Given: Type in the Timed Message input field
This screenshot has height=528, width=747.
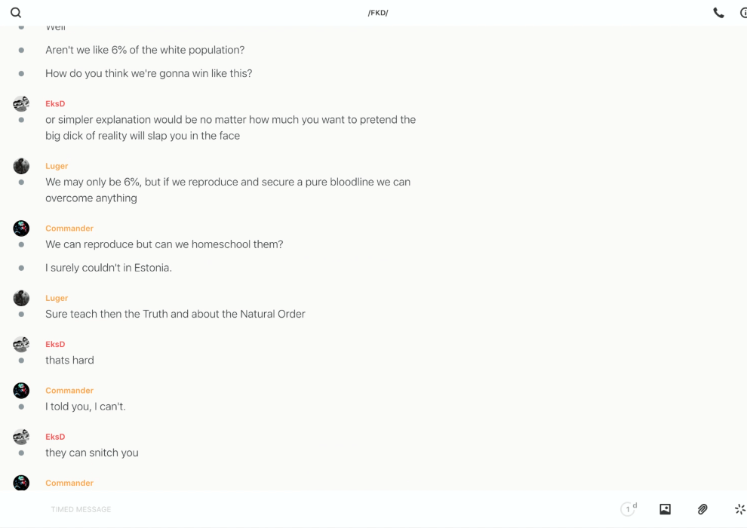Looking at the screenshot, I should [x=302, y=509].
